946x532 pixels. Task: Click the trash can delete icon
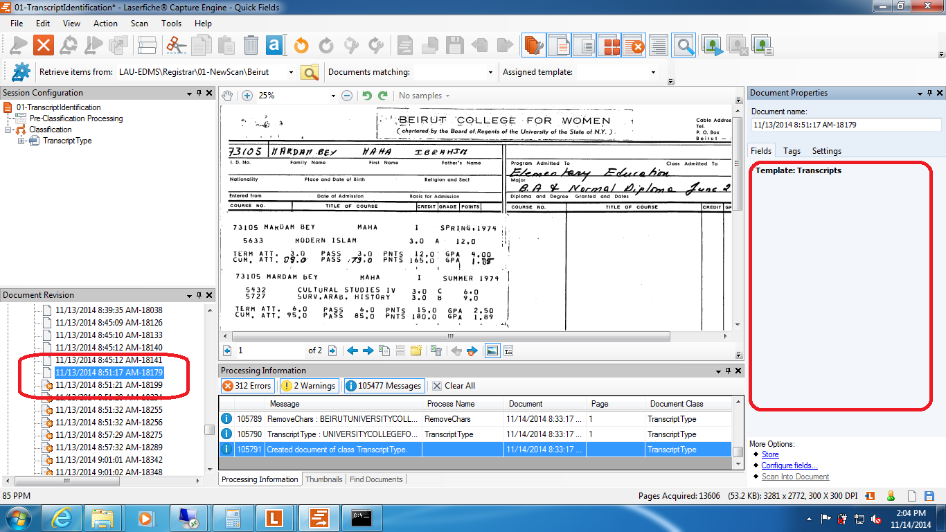251,46
